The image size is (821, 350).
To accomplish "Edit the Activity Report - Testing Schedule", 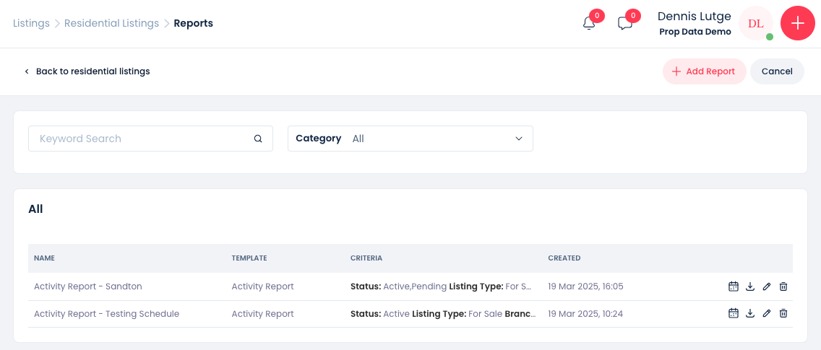I will (x=767, y=313).
